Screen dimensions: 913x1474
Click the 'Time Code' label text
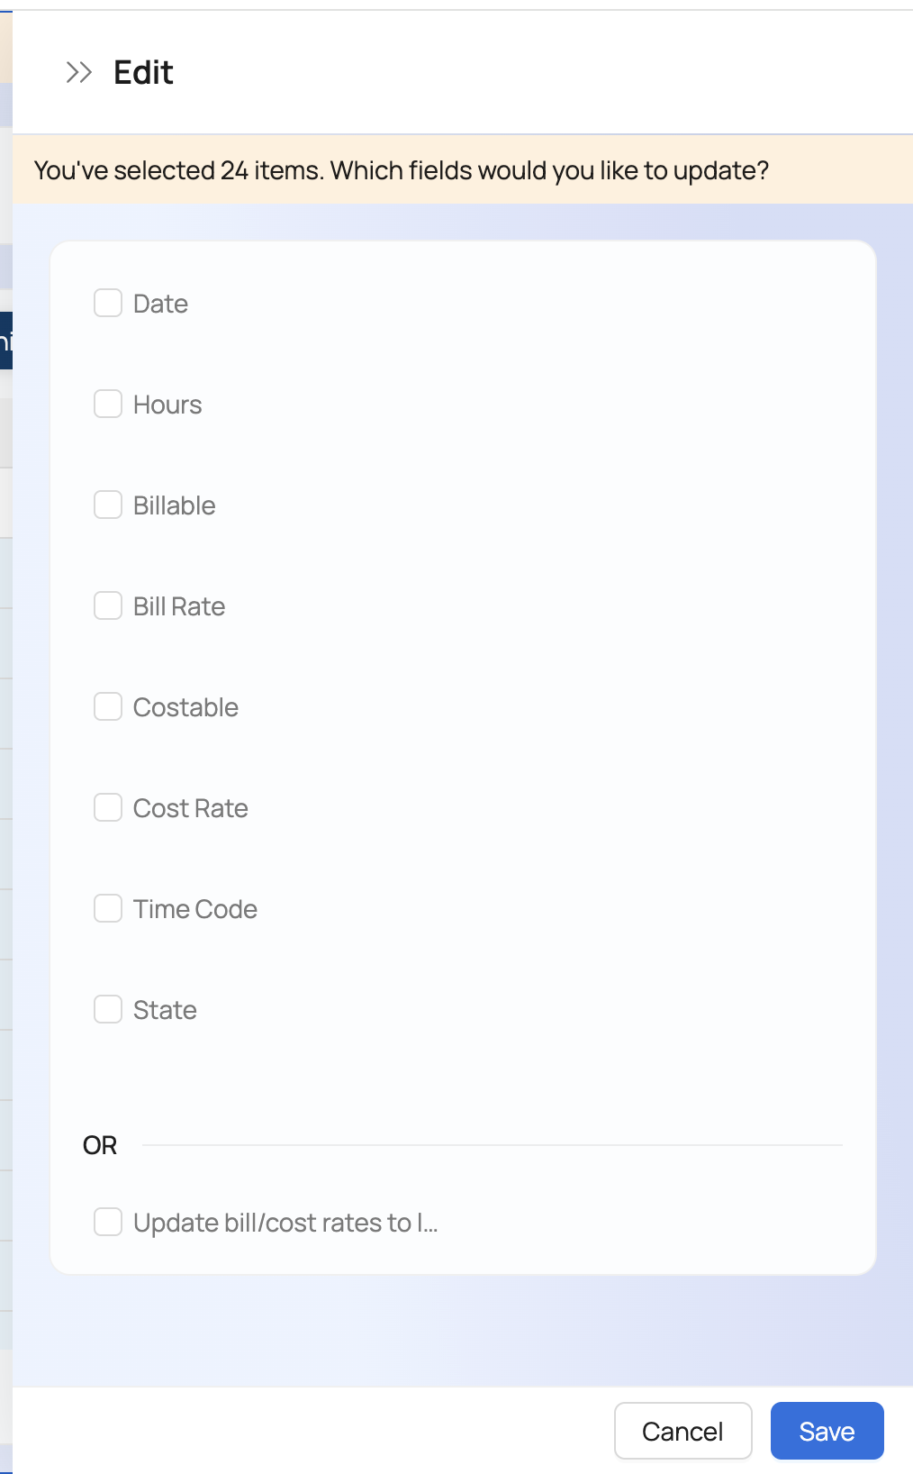click(x=195, y=909)
